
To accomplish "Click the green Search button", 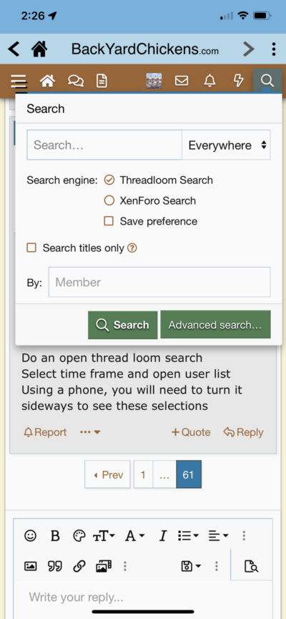I will click(123, 325).
